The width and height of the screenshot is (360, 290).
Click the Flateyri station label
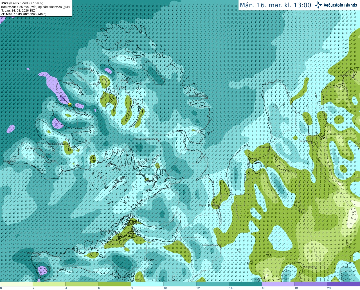tap(70, 83)
